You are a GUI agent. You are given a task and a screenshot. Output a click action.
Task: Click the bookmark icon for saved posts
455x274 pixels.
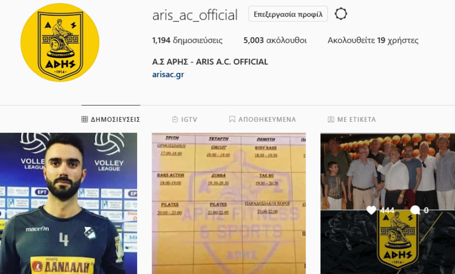232,119
